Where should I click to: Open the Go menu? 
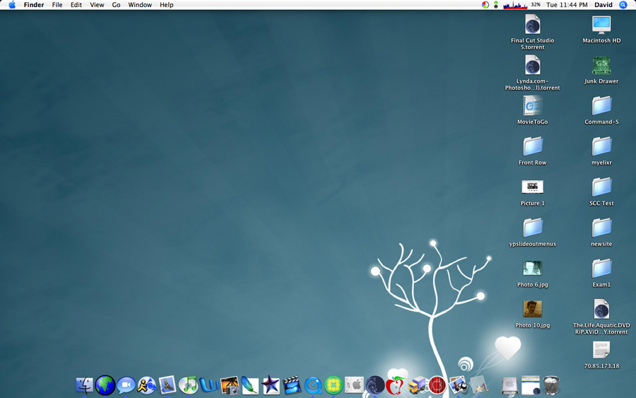click(x=116, y=5)
